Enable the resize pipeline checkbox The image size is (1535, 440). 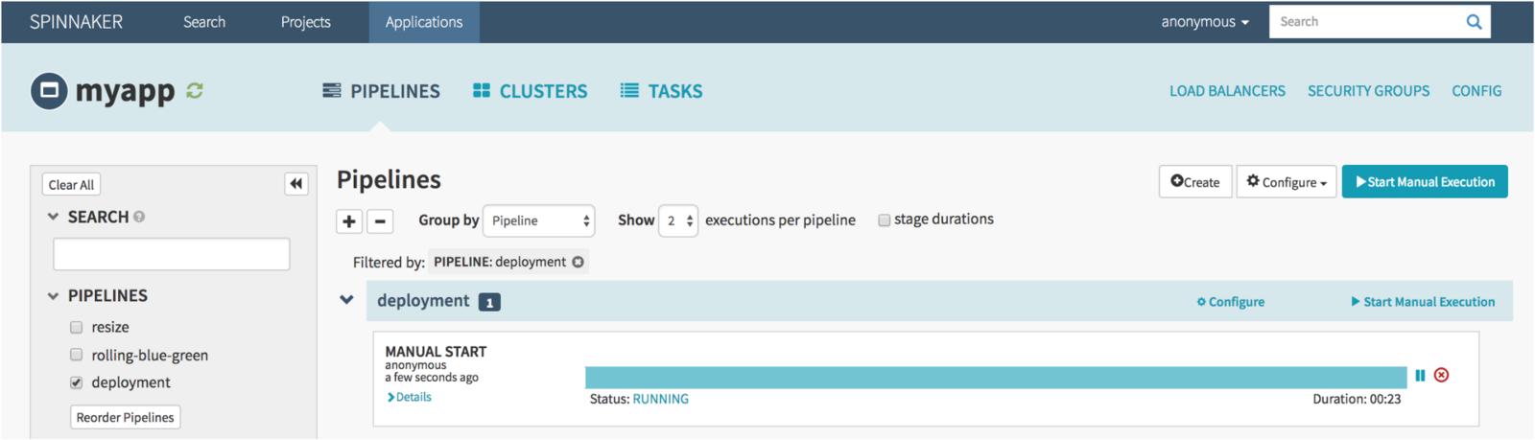pos(77,327)
